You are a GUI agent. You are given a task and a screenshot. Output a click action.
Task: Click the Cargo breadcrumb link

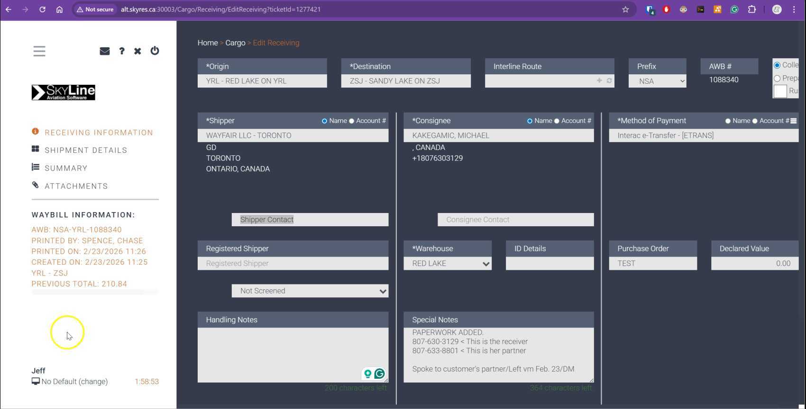tap(235, 43)
